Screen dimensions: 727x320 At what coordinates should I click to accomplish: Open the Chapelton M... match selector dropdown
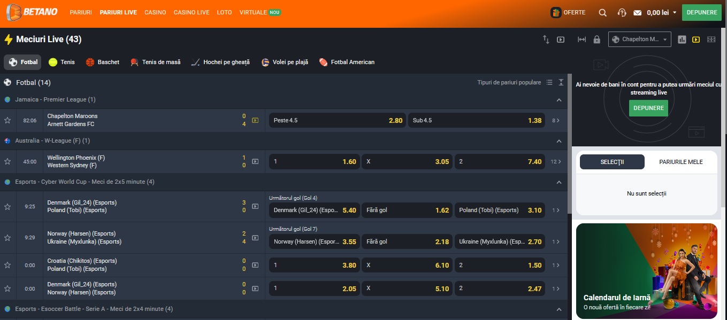point(640,40)
